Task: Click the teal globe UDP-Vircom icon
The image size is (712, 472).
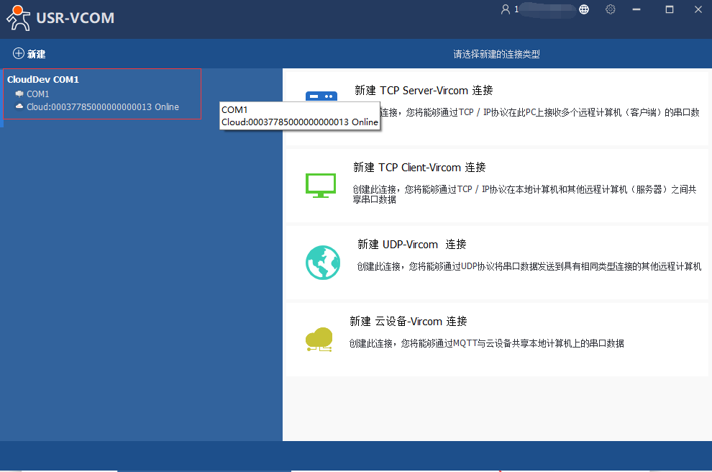Action: (323, 262)
